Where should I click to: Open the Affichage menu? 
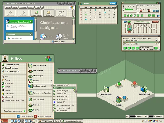click(23, 8)
